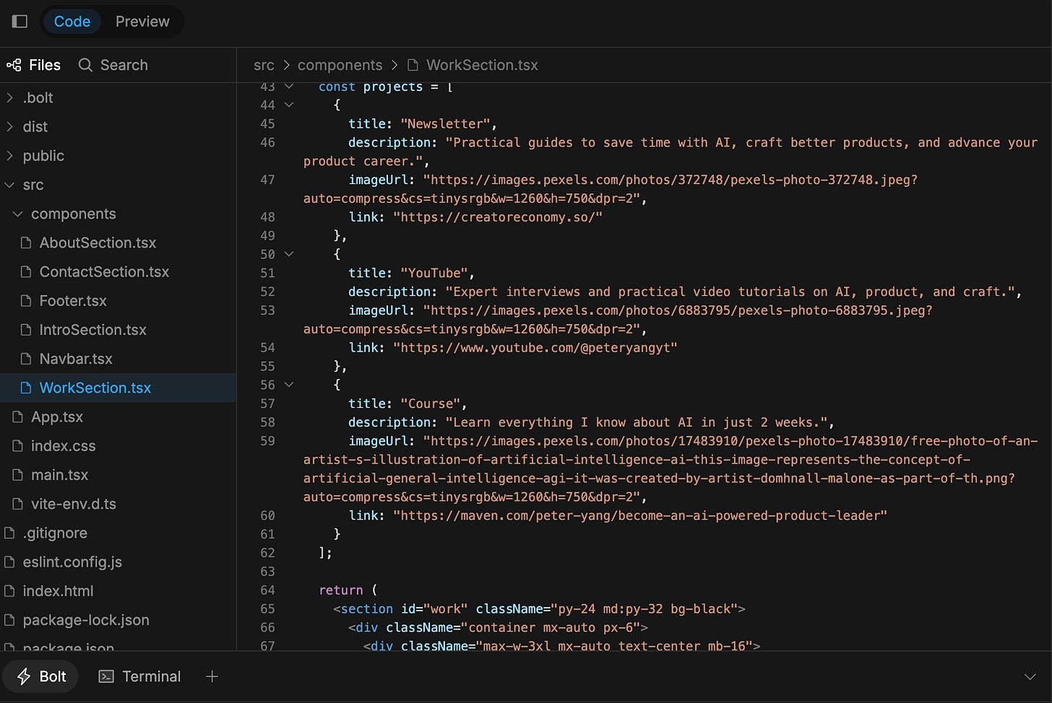The width and height of the screenshot is (1052, 703).
Task: Switch to the Code view
Action: pyautogui.click(x=72, y=22)
